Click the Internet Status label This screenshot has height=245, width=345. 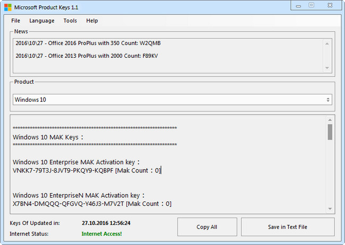click(29, 234)
